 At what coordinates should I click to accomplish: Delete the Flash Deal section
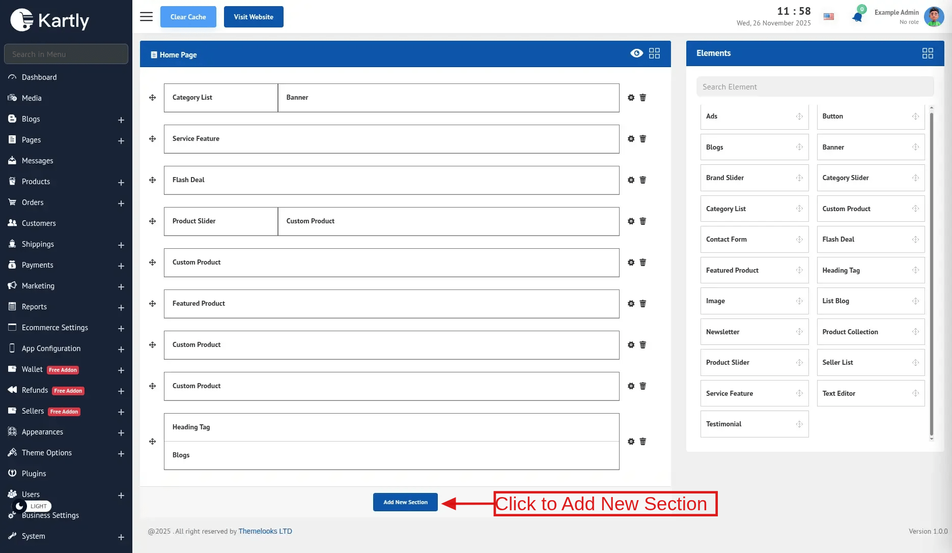coord(643,180)
